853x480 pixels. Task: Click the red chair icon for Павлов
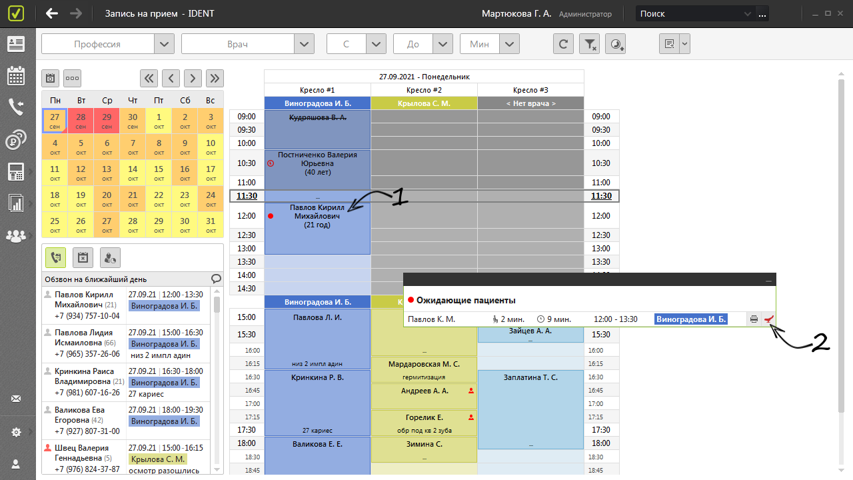click(x=768, y=319)
